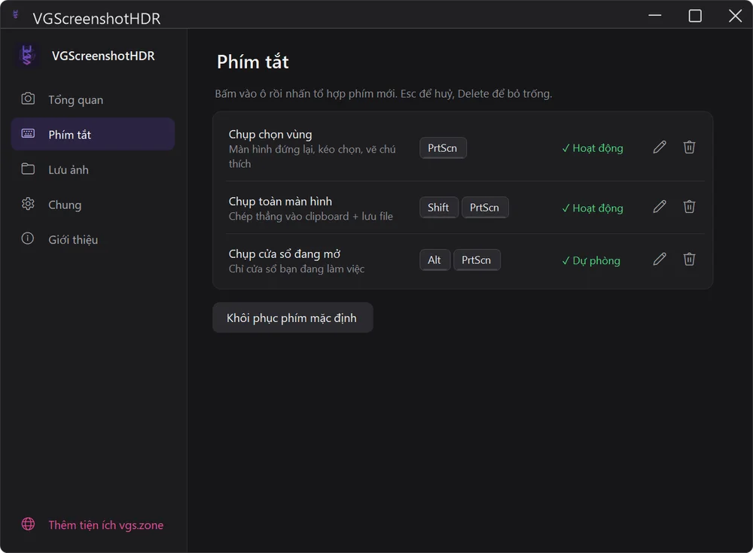Click the camera icon beside Tổng quan
Image resolution: width=753 pixels, height=553 pixels.
(28, 99)
